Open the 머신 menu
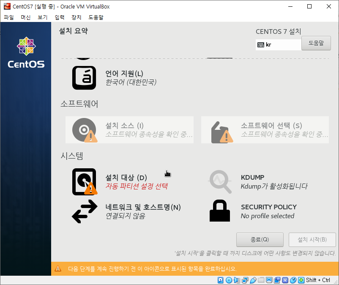This screenshot has height=285, width=339. point(25,17)
